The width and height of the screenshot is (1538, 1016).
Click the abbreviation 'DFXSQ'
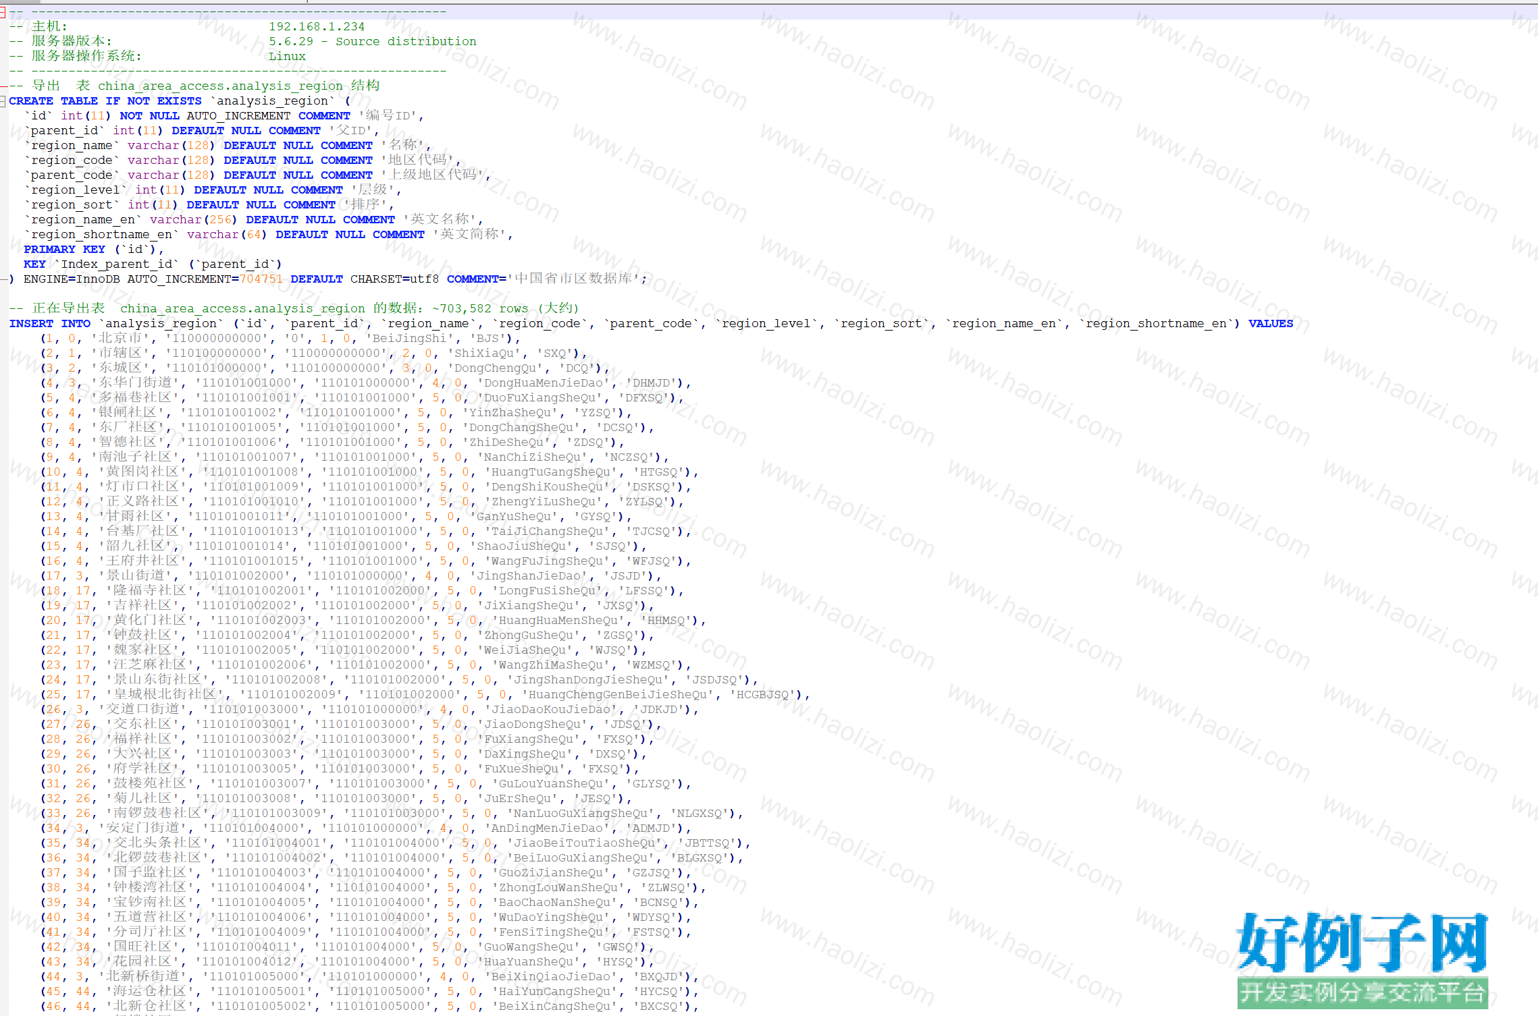click(x=643, y=398)
